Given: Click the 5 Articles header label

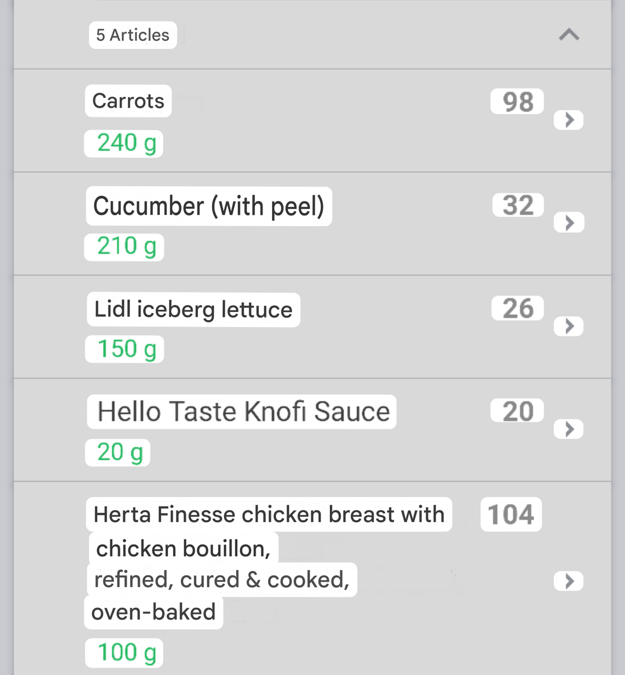Looking at the screenshot, I should coord(133,35).
